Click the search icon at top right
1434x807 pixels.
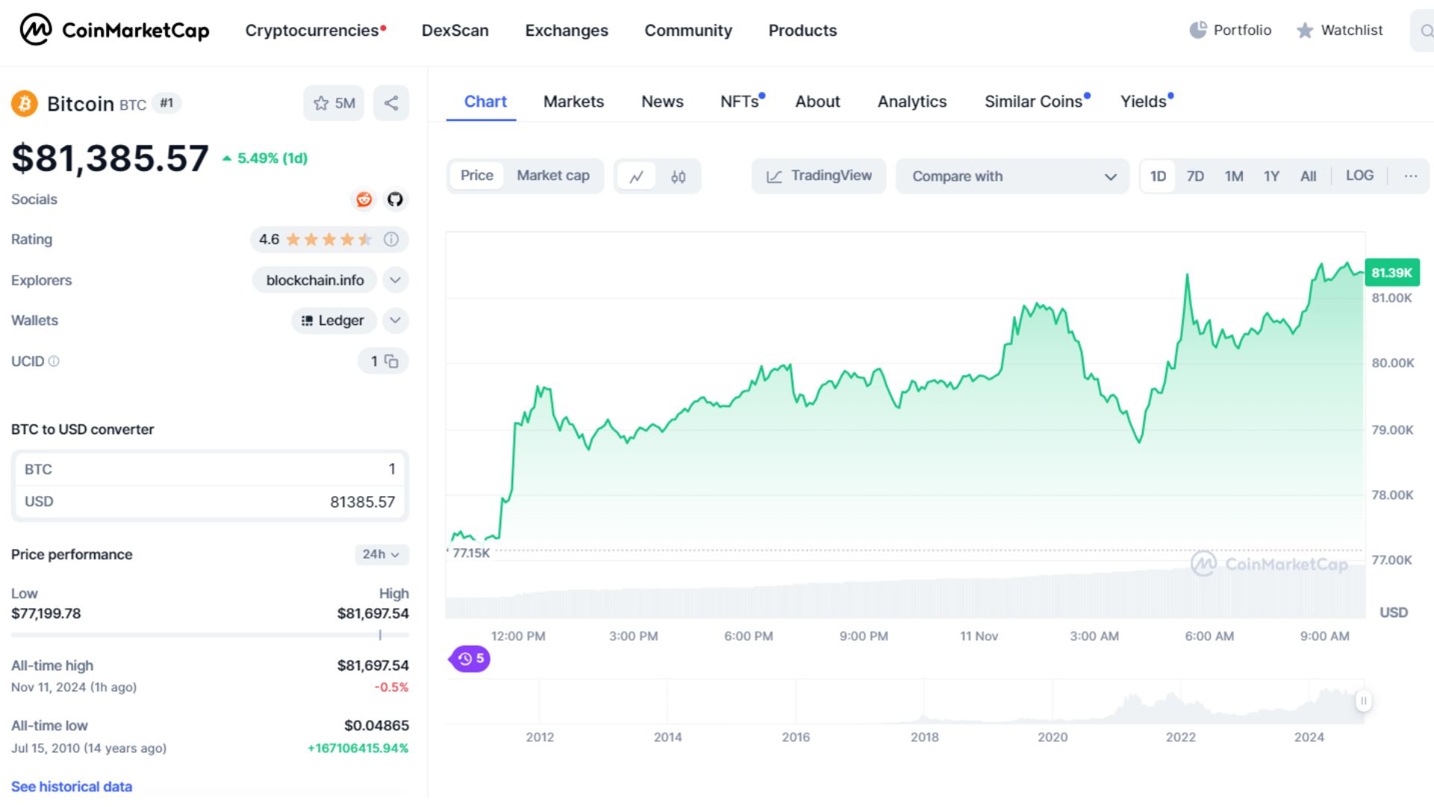(1425, 31)
